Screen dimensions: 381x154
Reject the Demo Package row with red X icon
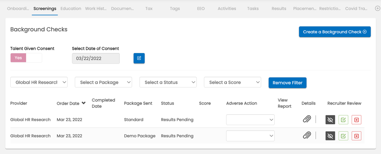coord(356,136)
